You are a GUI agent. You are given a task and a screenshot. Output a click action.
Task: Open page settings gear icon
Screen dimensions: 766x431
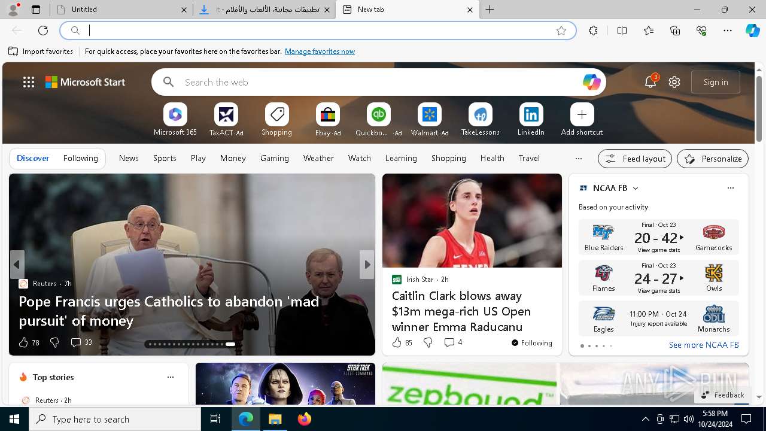click(x=674, y=82)
